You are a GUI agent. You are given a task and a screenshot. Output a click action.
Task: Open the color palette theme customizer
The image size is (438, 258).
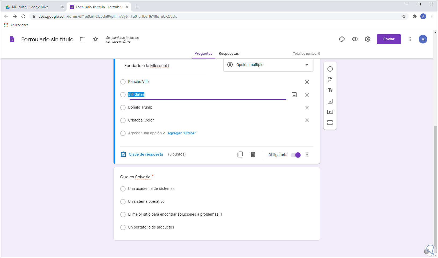(342, 39)
